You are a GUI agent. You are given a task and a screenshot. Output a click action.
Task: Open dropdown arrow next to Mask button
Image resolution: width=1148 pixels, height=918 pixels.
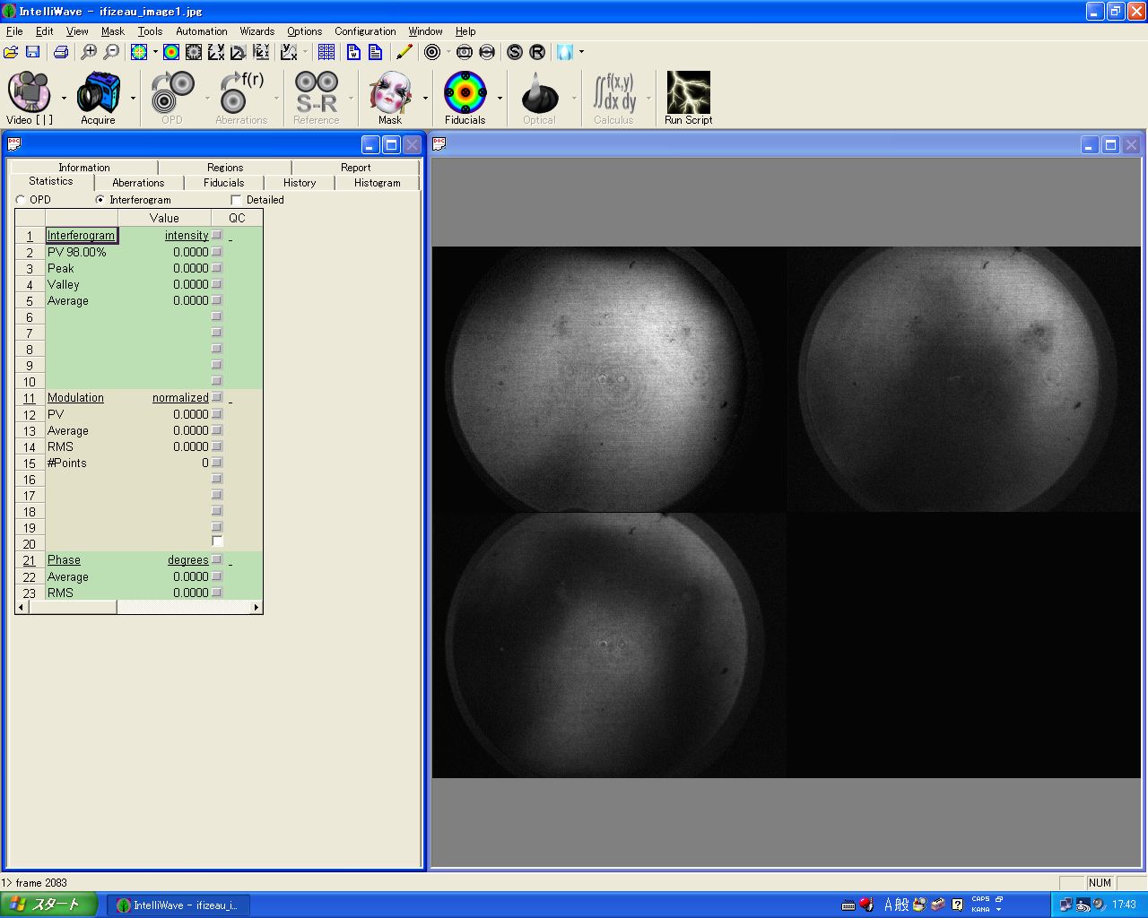point(424,98)
